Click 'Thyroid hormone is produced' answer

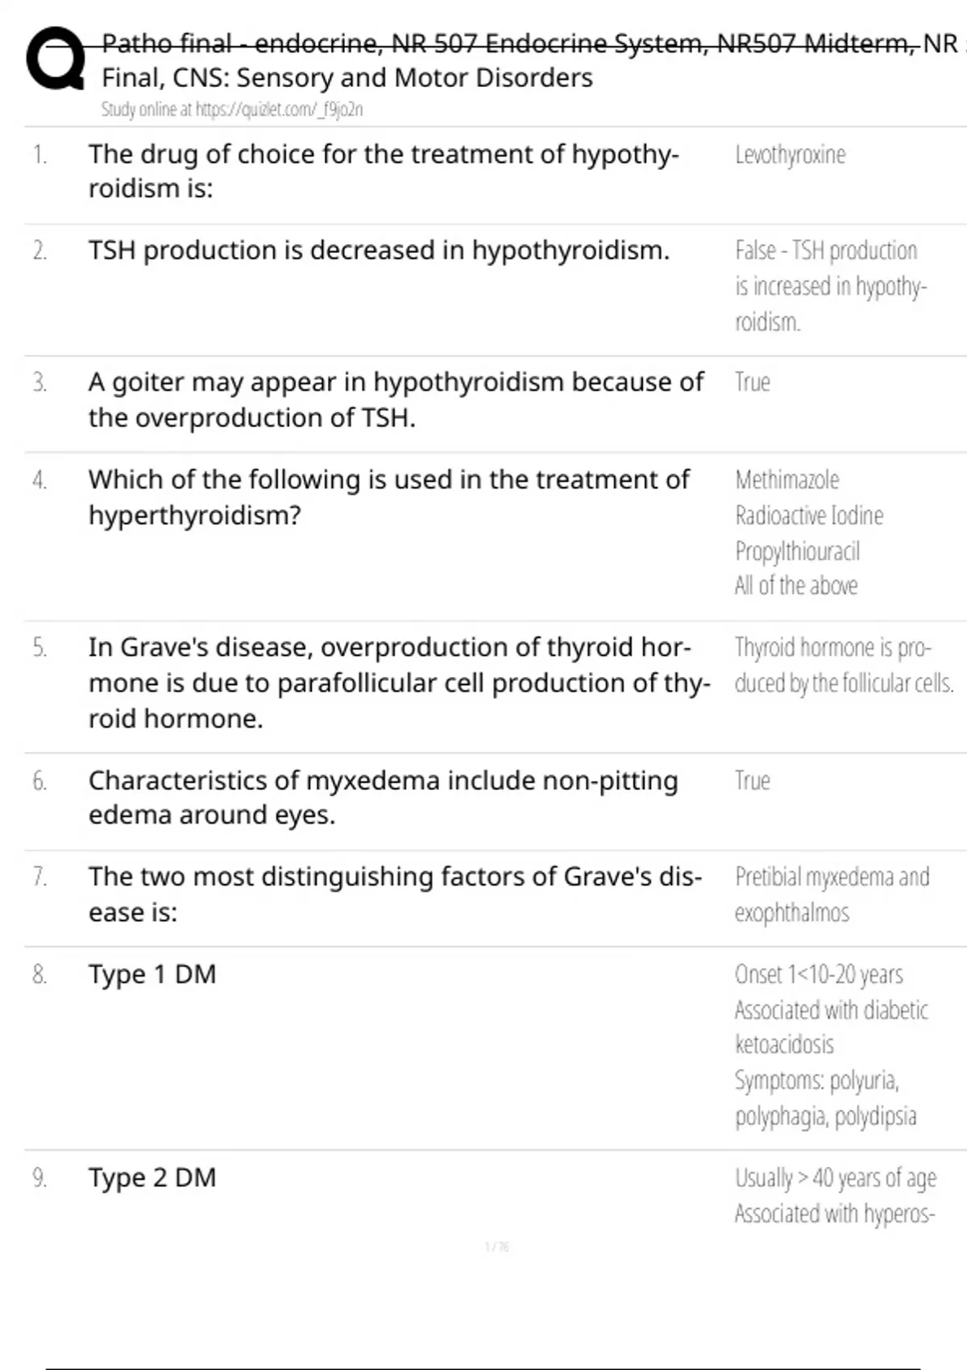coord(844,665)
